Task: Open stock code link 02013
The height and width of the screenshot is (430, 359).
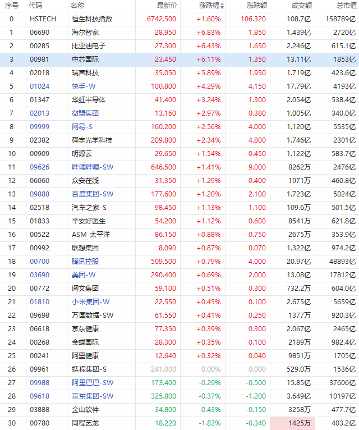Action: point(39,113)
